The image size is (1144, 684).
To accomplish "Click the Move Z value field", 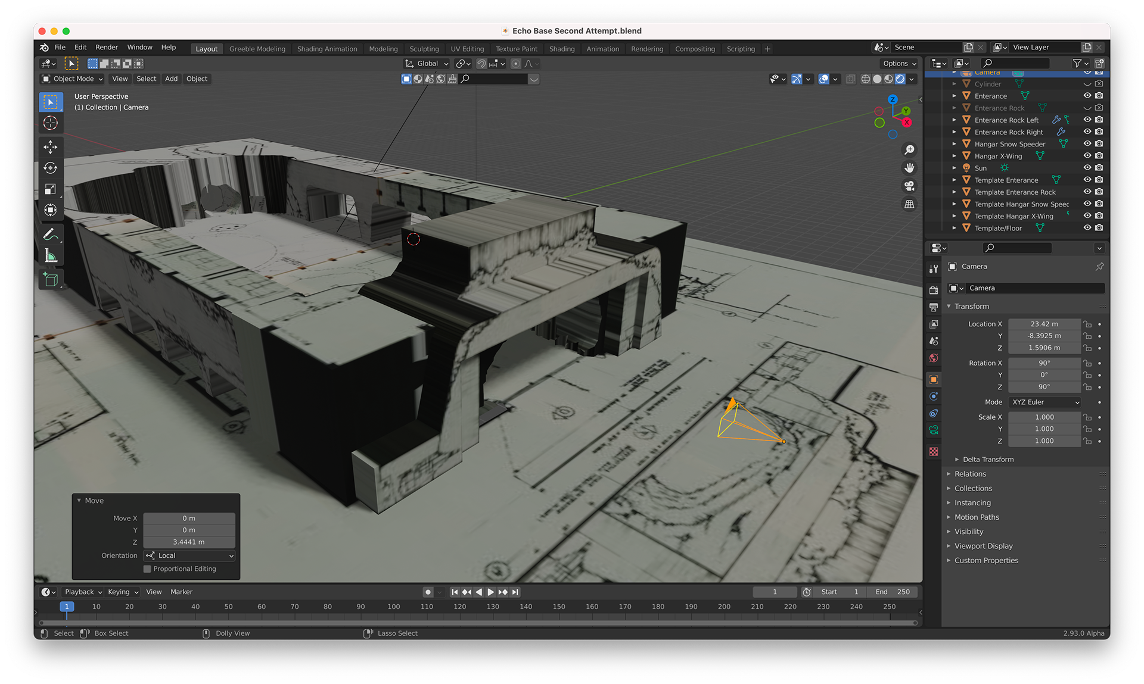I will pos(189,542).
